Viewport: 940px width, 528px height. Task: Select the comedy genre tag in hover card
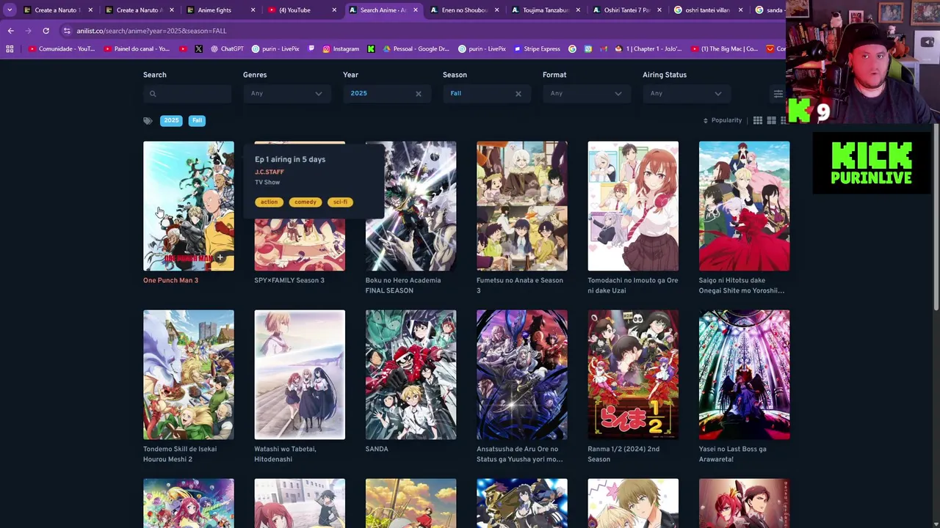(305, 202)
